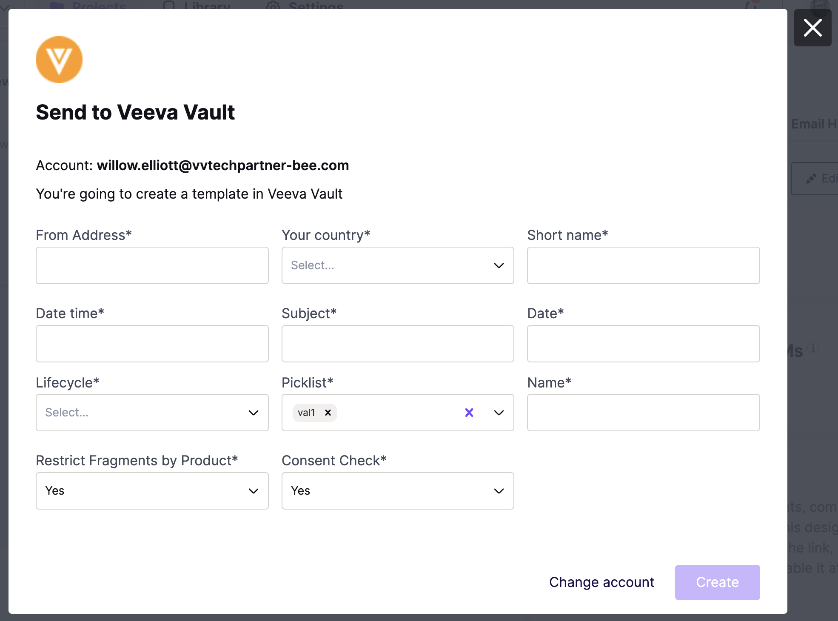Expand the Picklist dropdown chevron
838x621 pixels.
coord(499,413)
